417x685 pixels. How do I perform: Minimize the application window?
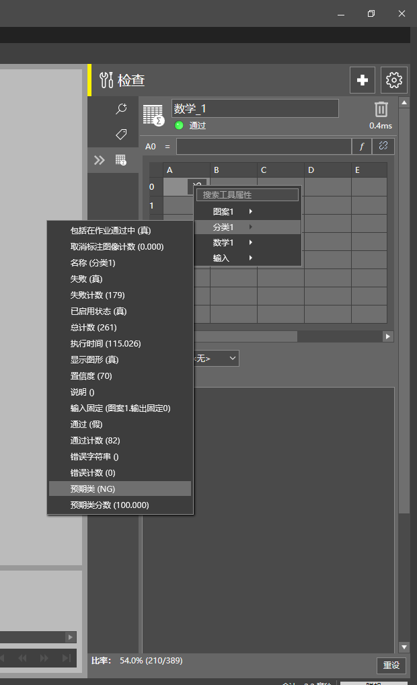pyautogui.click(x=341, y=13)
